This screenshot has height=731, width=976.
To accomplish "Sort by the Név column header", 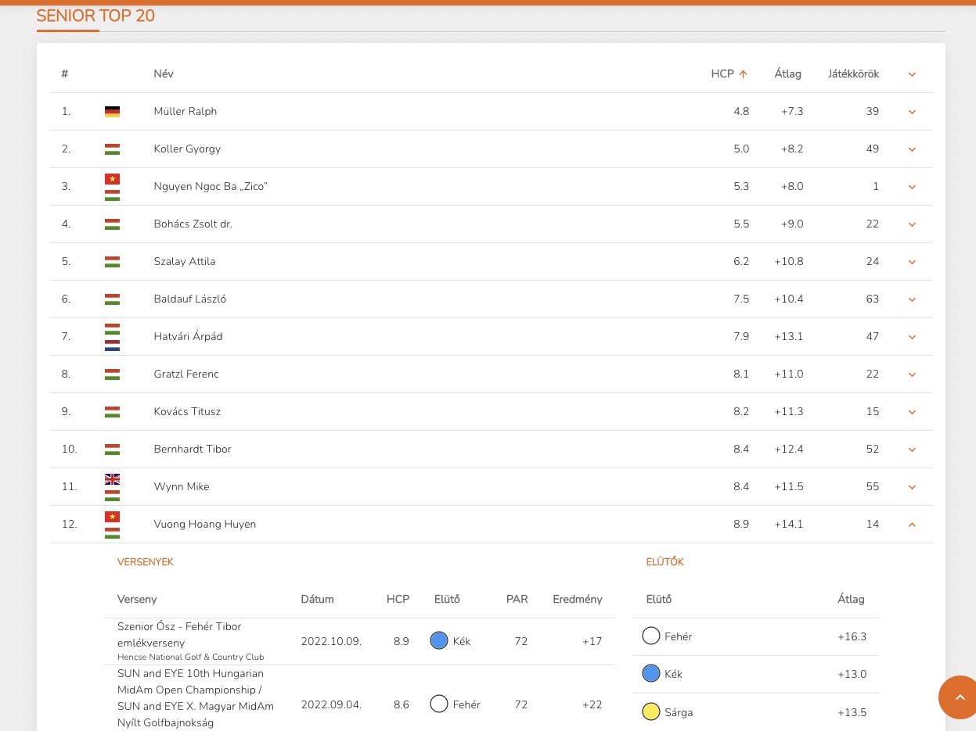I will 164,74.
